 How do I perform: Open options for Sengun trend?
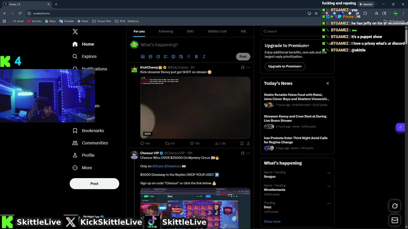pyautogui.click(x=329, y=173)
